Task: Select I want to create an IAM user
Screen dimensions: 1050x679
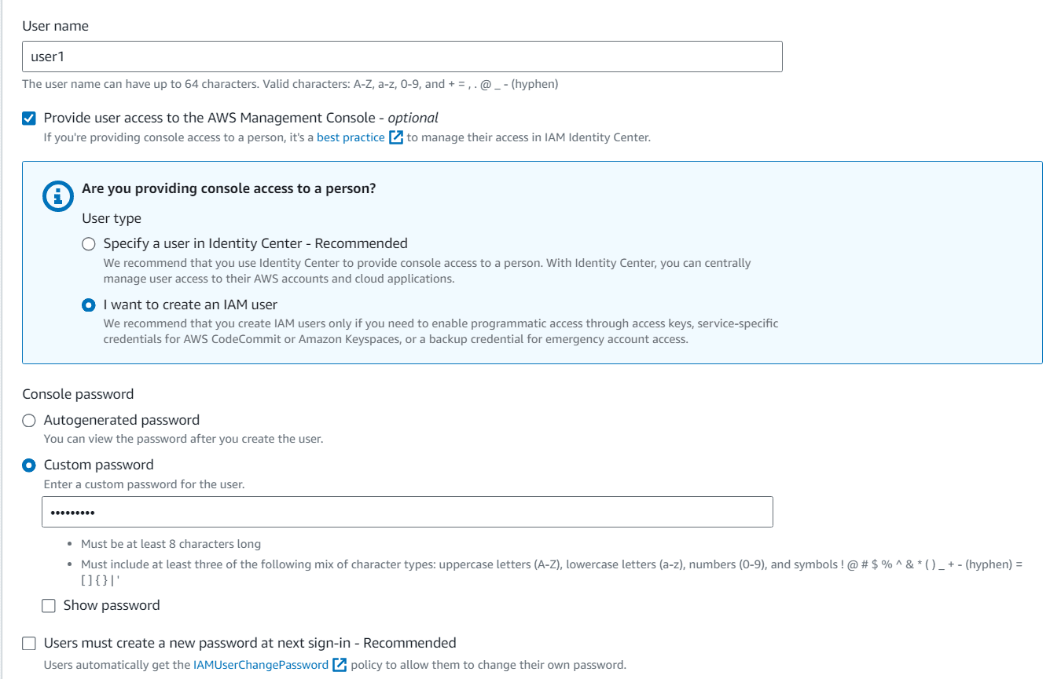Action: [88, 305]
